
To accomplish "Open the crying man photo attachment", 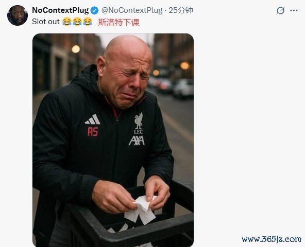I will click(113, 140).
